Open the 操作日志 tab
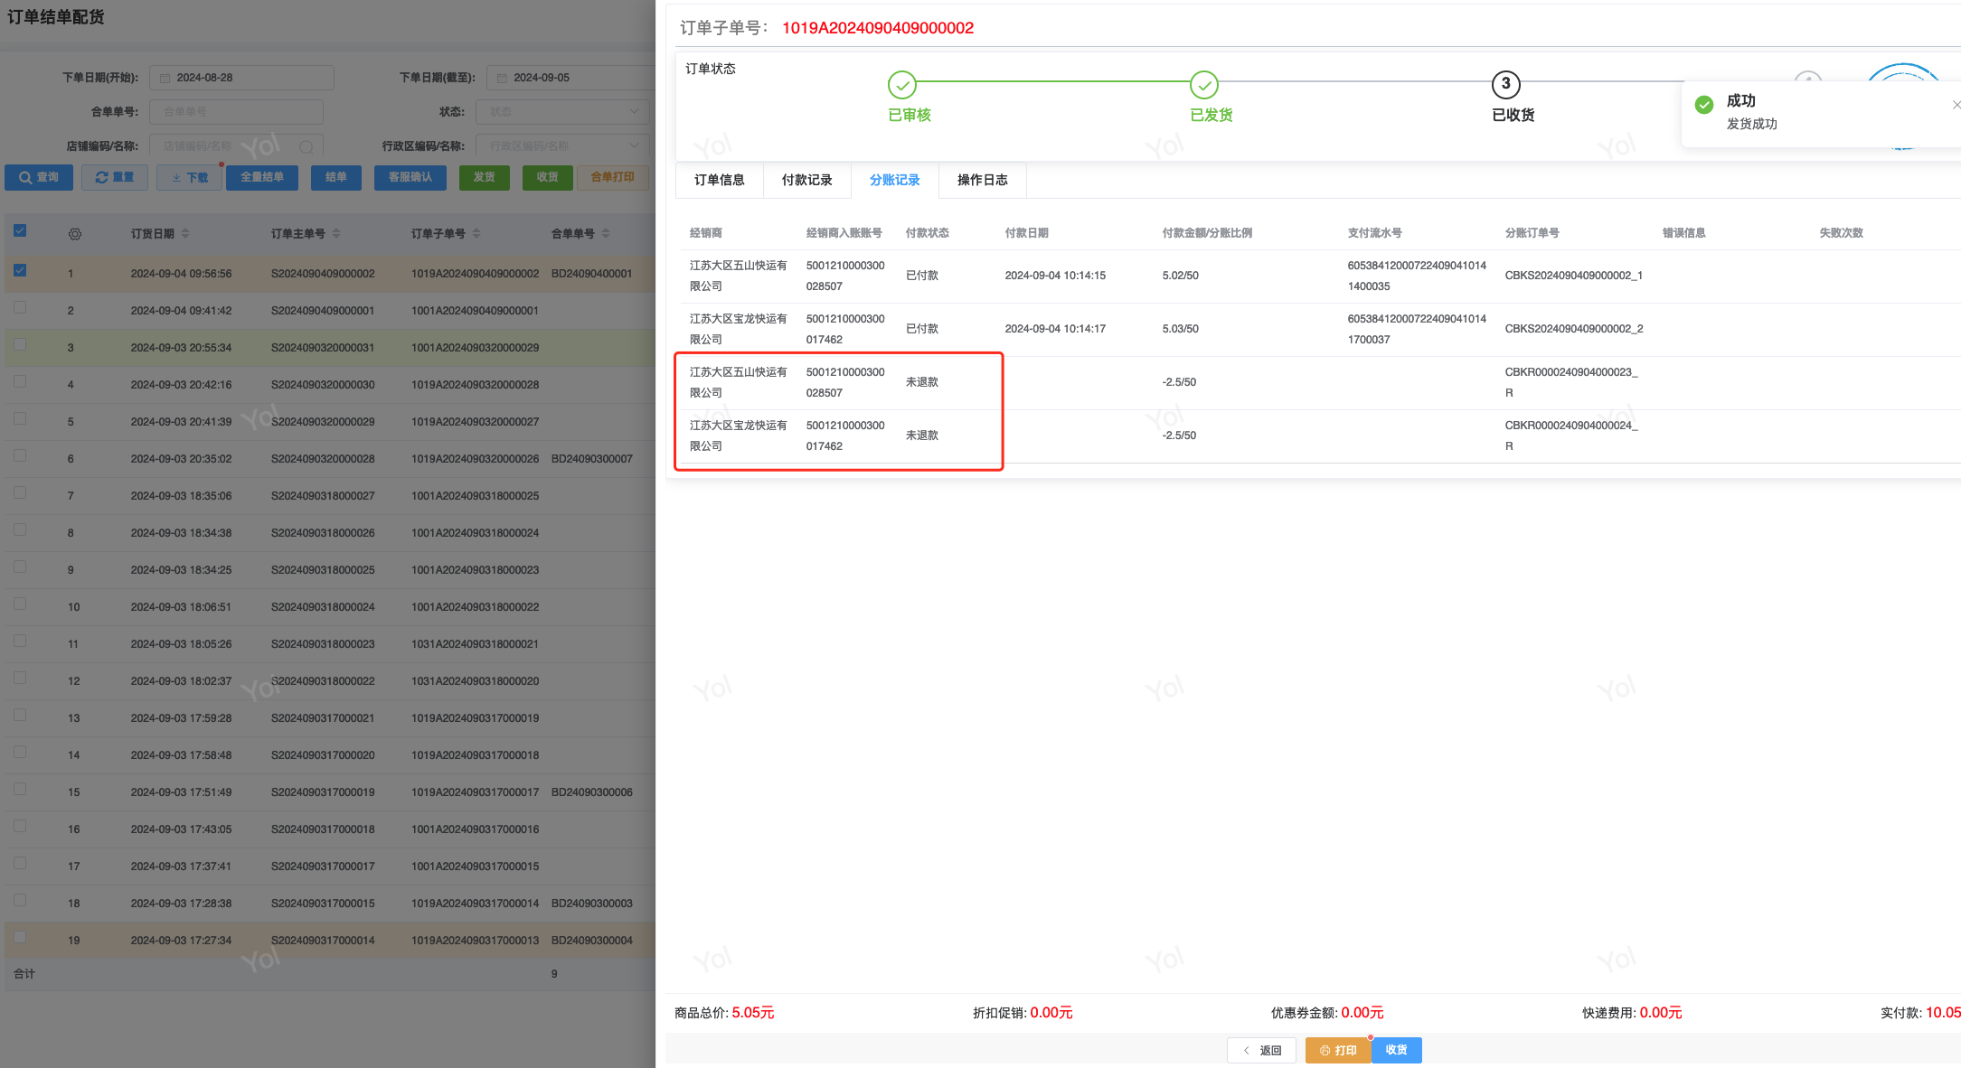 [x=982, y=180]
